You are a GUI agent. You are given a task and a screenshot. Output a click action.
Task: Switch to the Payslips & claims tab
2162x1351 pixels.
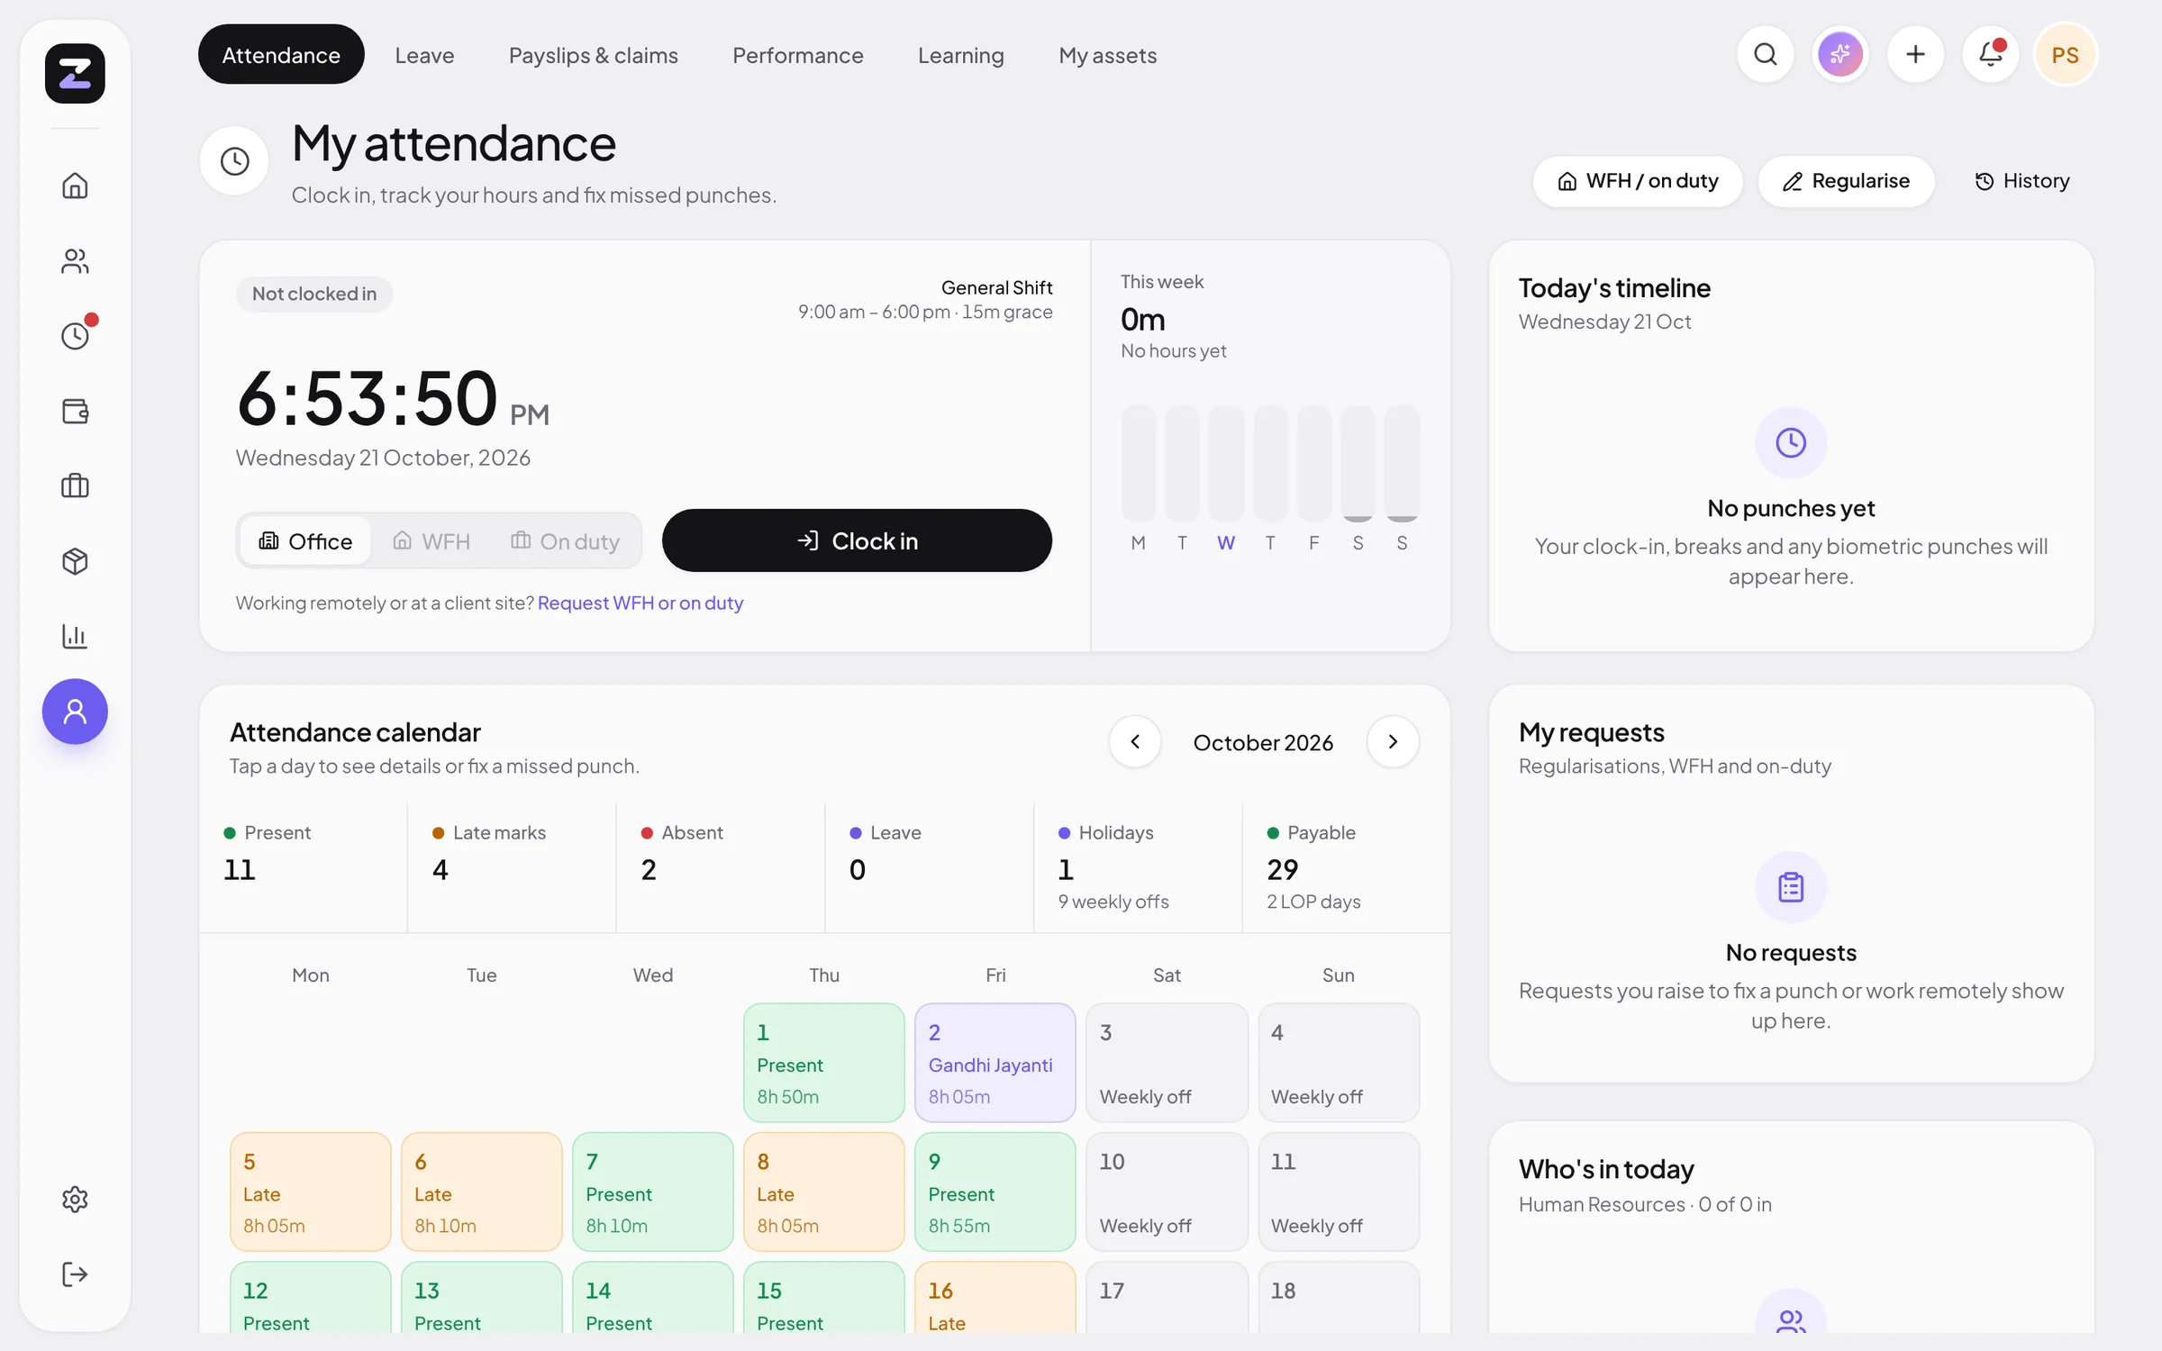pyautogui.click(x=594, y=55)
